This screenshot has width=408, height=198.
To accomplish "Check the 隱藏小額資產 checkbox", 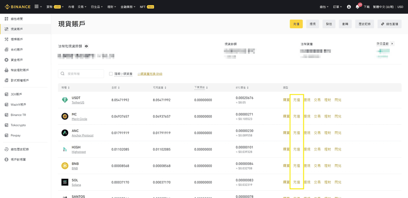I will 111,74.
